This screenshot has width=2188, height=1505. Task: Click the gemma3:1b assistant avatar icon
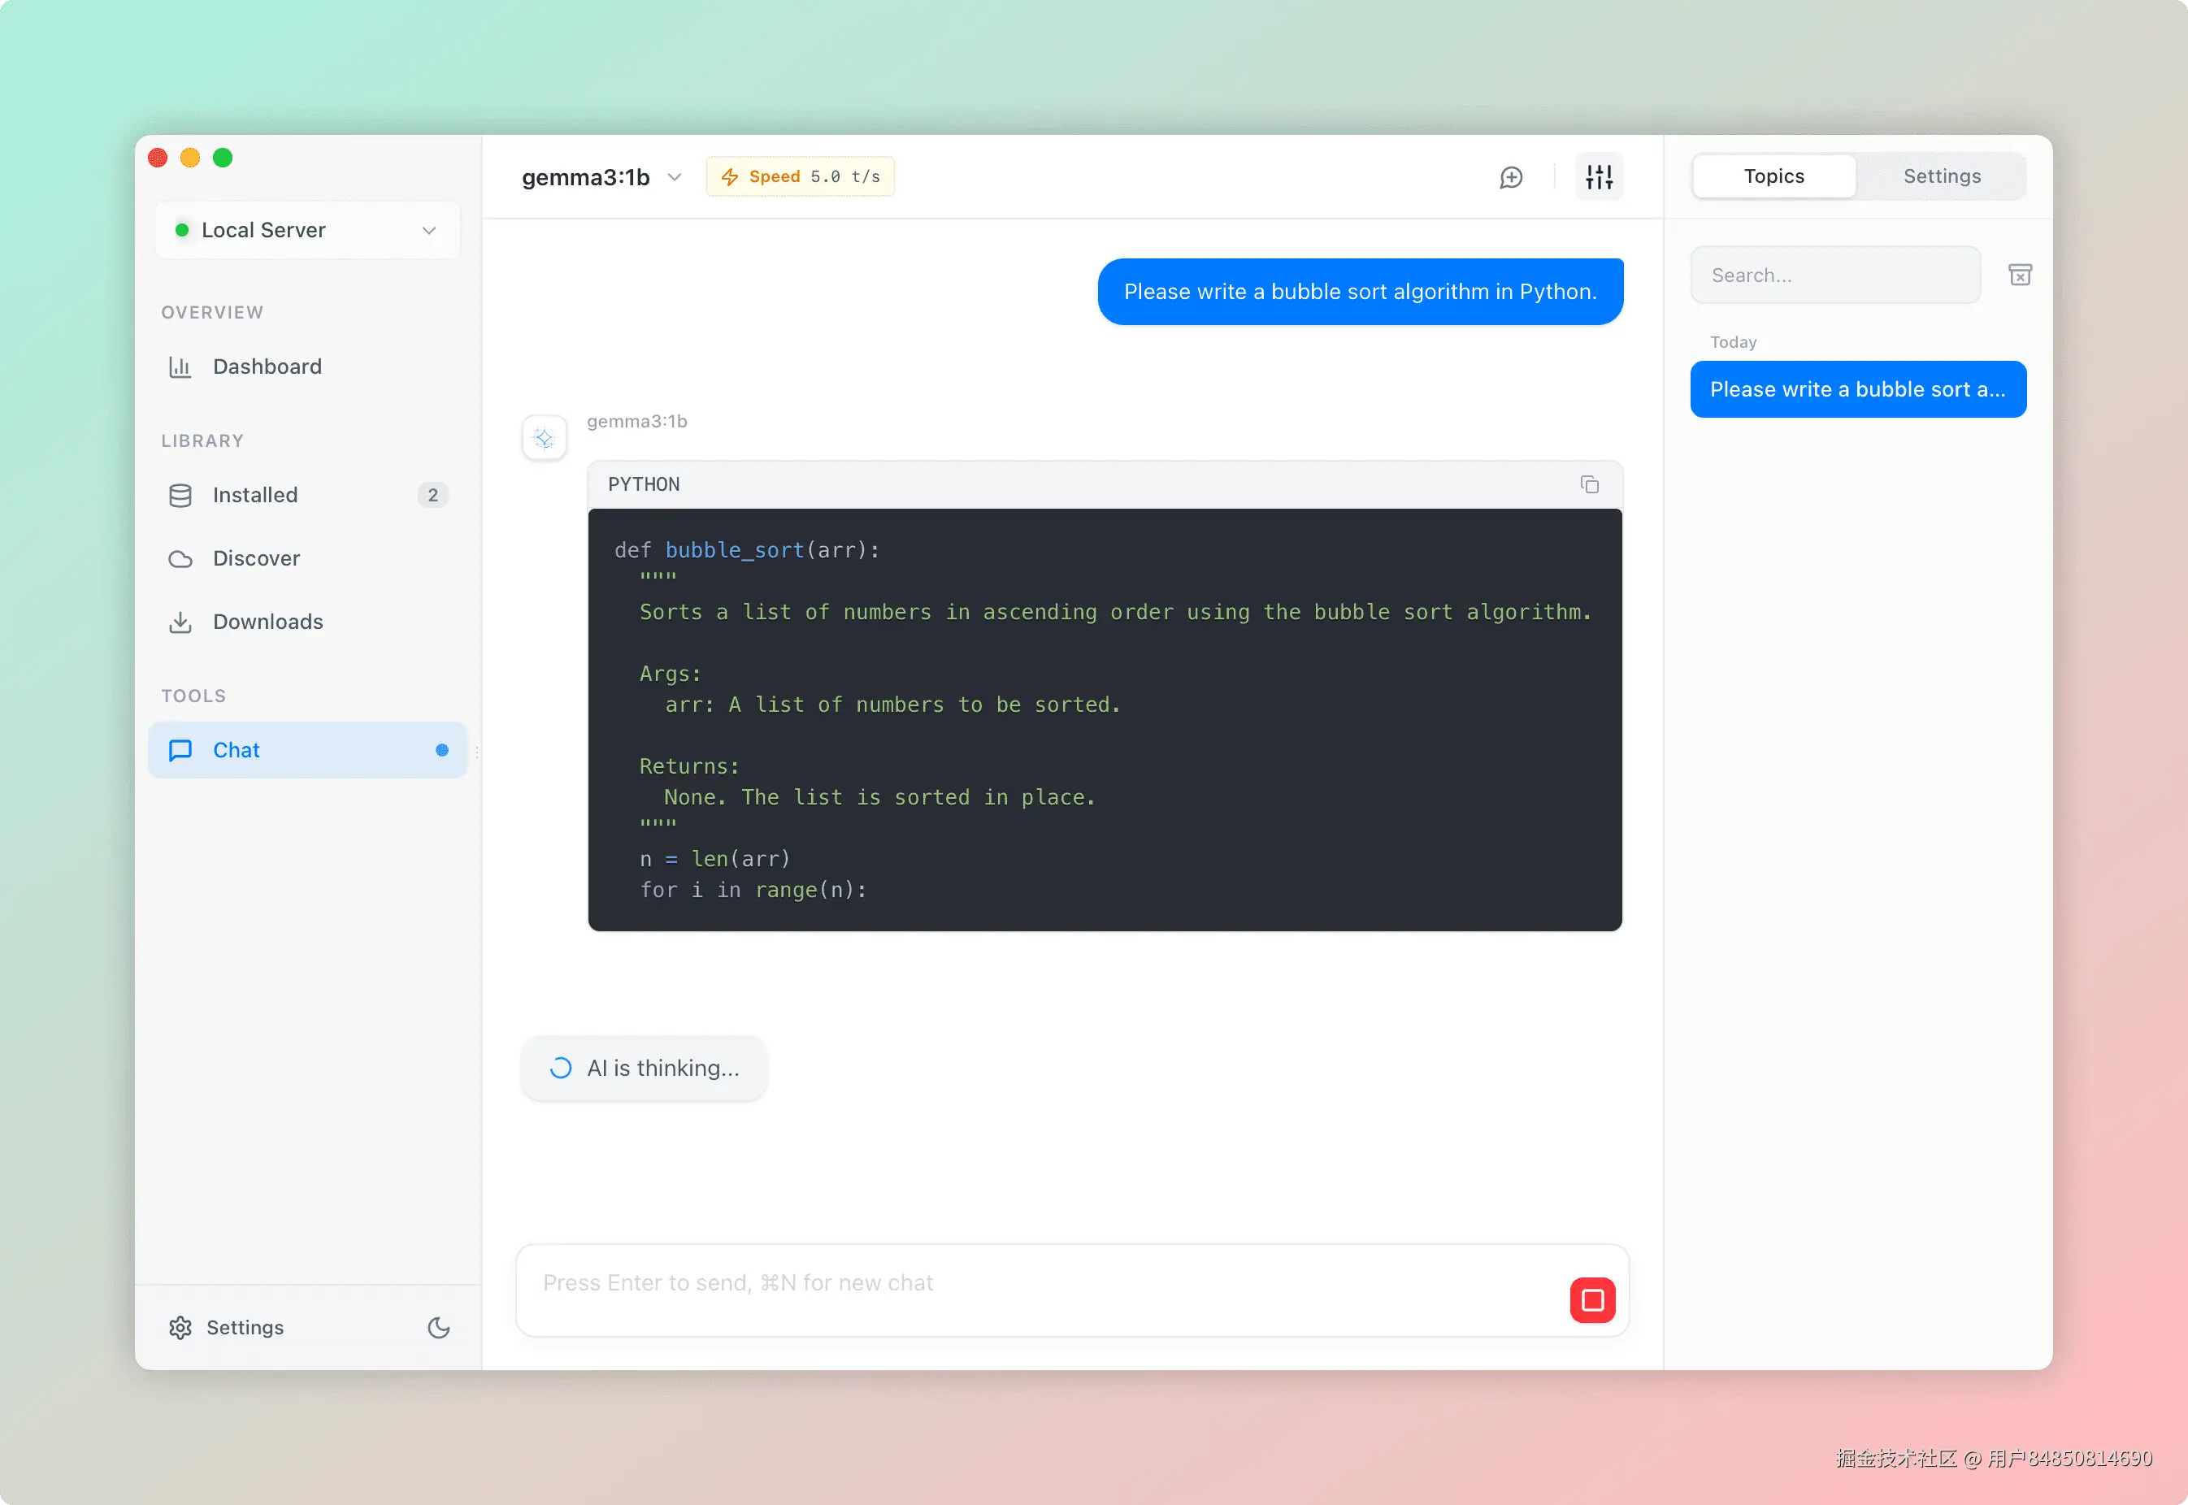click(545, 439)
